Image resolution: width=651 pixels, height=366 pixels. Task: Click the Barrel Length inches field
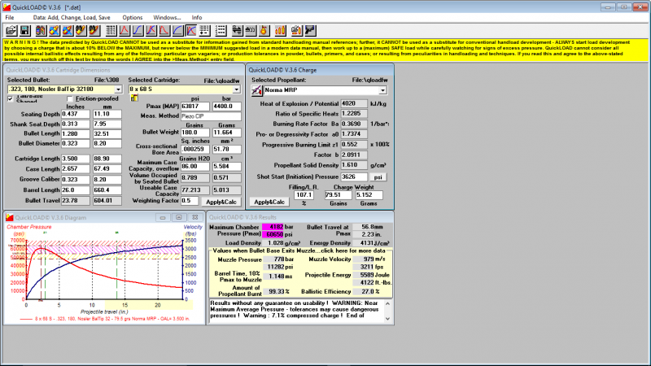pyautogui.click(x=75, y=190)
